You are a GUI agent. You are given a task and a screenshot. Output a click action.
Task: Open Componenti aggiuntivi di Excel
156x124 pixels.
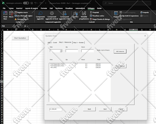52,15
